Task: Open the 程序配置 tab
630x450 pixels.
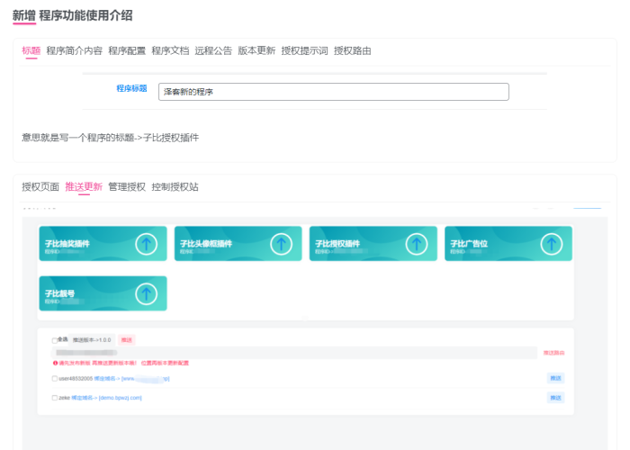Action: 127,50
